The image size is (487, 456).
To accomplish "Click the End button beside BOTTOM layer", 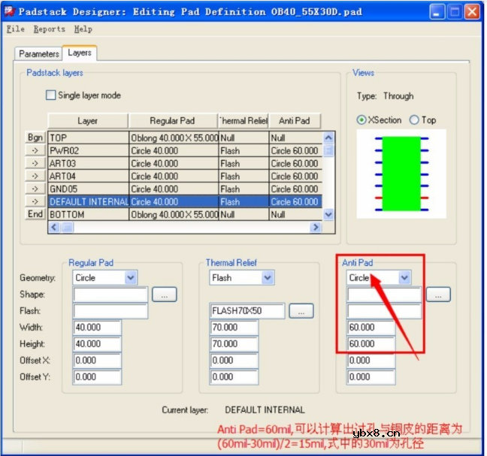I will tap(35, 215).
